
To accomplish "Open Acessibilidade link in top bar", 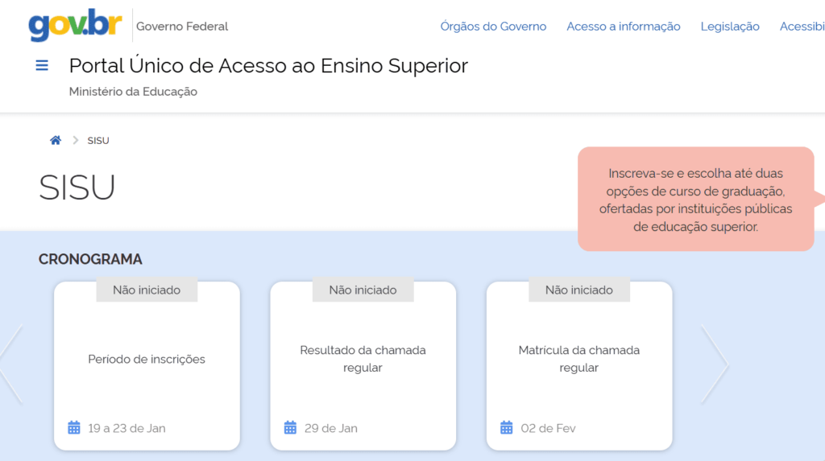I will [x=802, y=27].
